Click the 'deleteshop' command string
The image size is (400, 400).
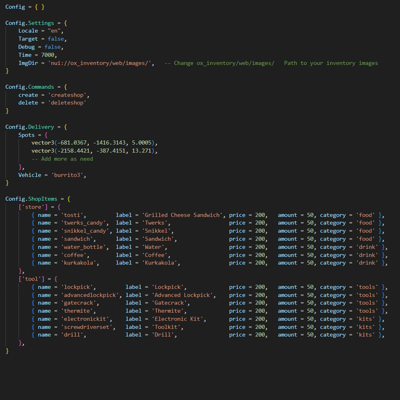(x=67, y=103)
